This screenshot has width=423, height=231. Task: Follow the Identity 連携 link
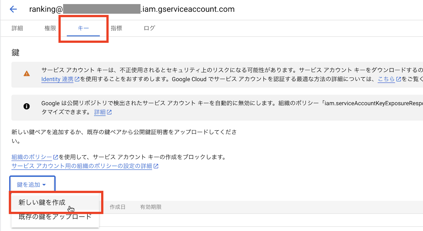tap(57, 79)
